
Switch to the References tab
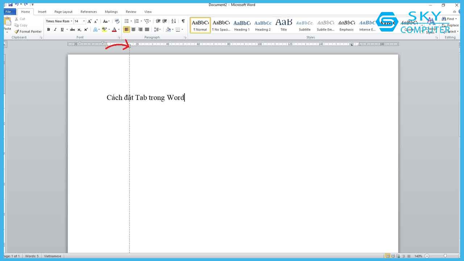89,12
